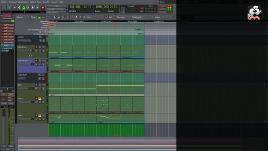This screenshot has width=268, height=151.
Task: Open the Einrasten snap mode dropdown
Action: pyautogui.click(x=123, y=17)
